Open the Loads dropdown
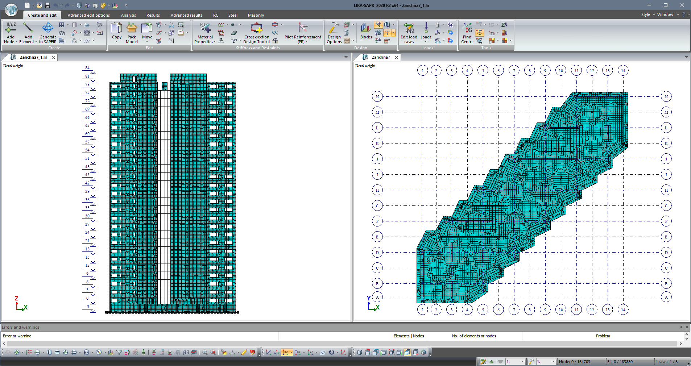This screenshot has width=691, height=366. 426,41
